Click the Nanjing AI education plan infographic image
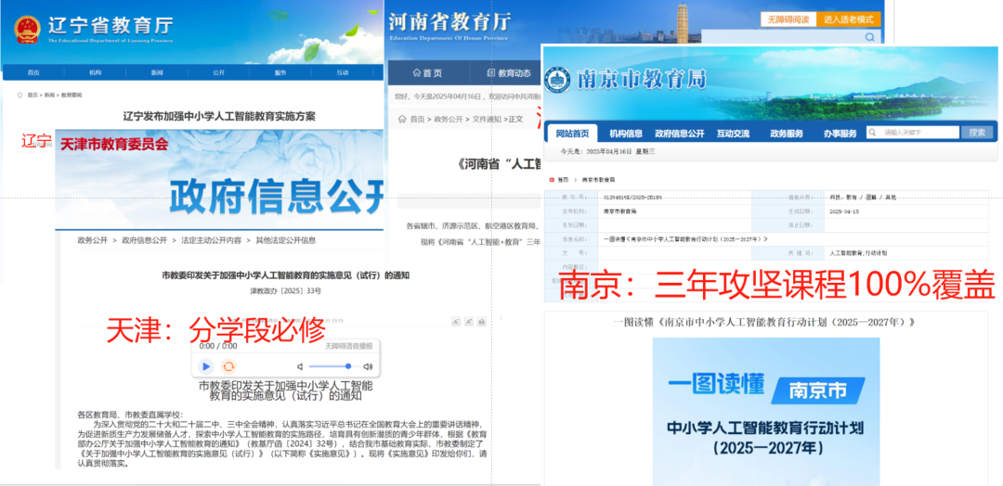The width and height of the screenshot is (1003, 486). (x=765, y=412)
